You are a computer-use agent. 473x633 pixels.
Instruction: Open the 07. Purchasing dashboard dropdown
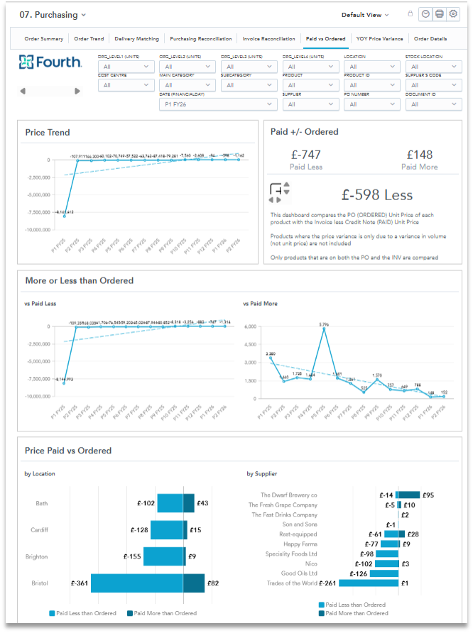pos(53,15)
